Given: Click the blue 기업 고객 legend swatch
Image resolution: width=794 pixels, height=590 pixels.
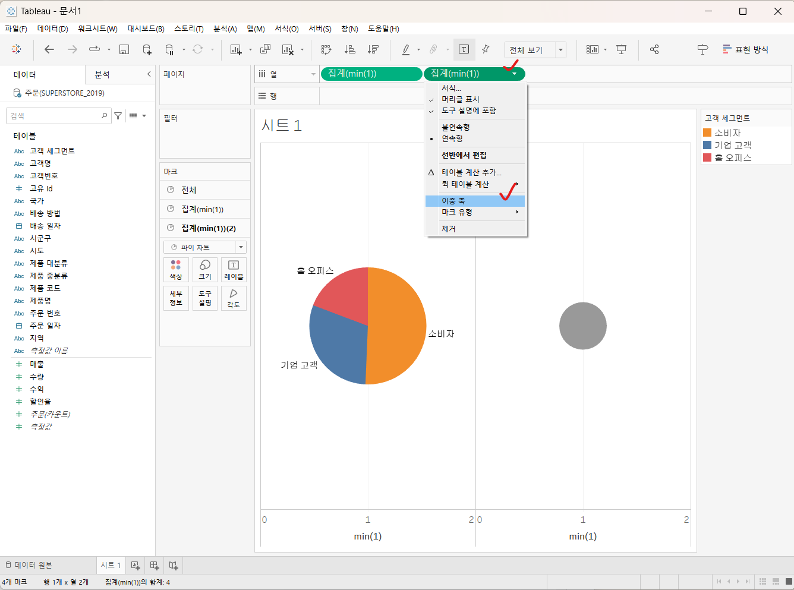Looking at the screenshot, I should tap(707, 145).
